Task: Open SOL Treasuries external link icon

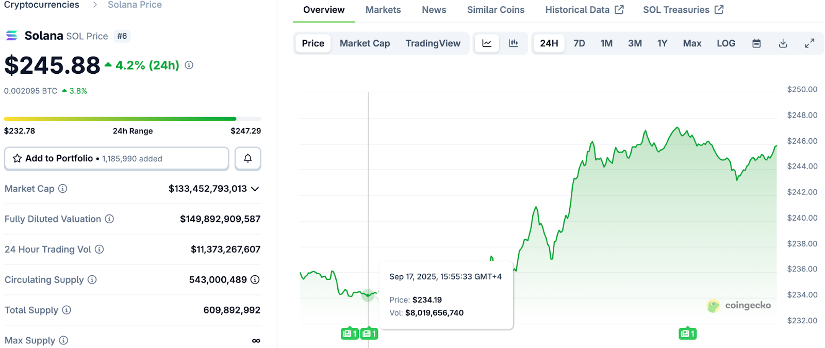Action: pos(719,9)
